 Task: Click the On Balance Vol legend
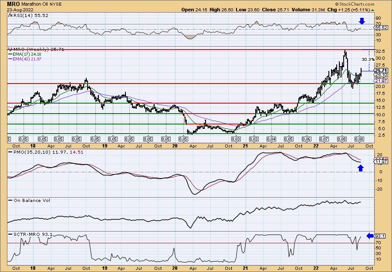click(x=29, y=200)
